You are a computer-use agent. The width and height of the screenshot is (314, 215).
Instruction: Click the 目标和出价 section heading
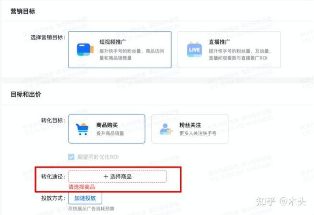click(x=26, y=94)
